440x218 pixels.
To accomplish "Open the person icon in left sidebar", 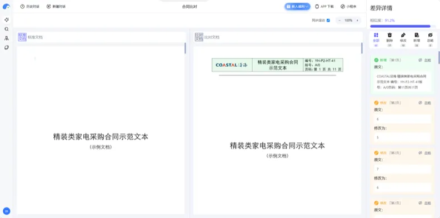I will point(7,38).
